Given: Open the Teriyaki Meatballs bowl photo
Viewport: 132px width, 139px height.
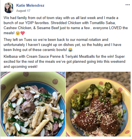Looking at the screenshot, I should click(x=98, y=104).
